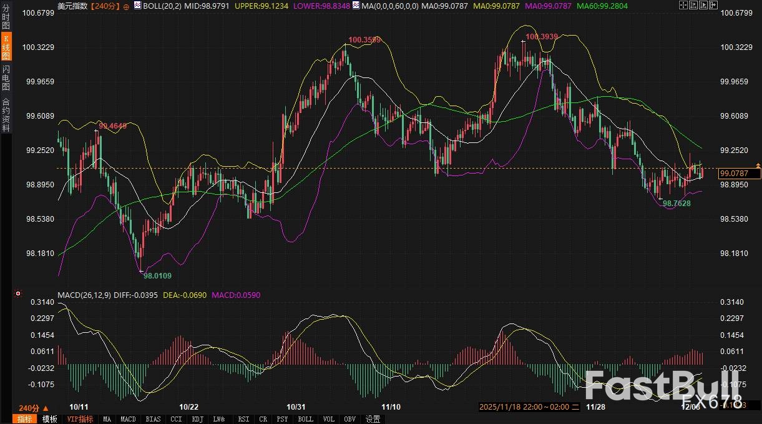This screenshot has width=762, height=424.
Task: Select the CCI indicator button
Action: pyautogui.click(x=176, y=419)
